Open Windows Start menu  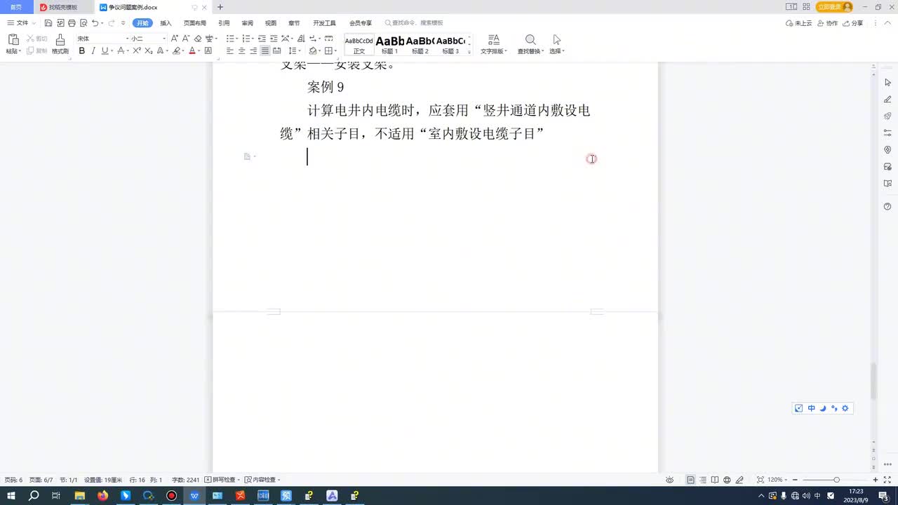[x=11, y=496]
